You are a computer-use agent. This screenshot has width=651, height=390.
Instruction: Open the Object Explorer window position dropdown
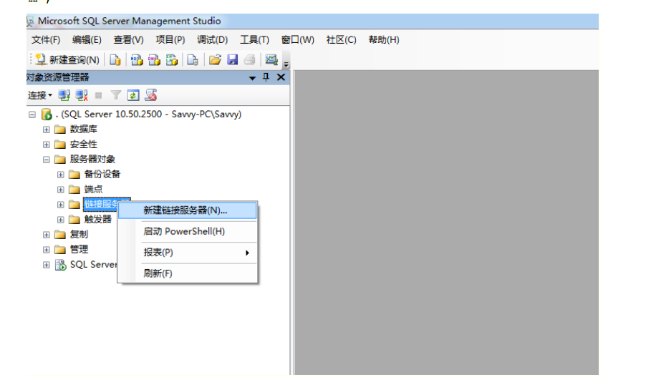252,78
